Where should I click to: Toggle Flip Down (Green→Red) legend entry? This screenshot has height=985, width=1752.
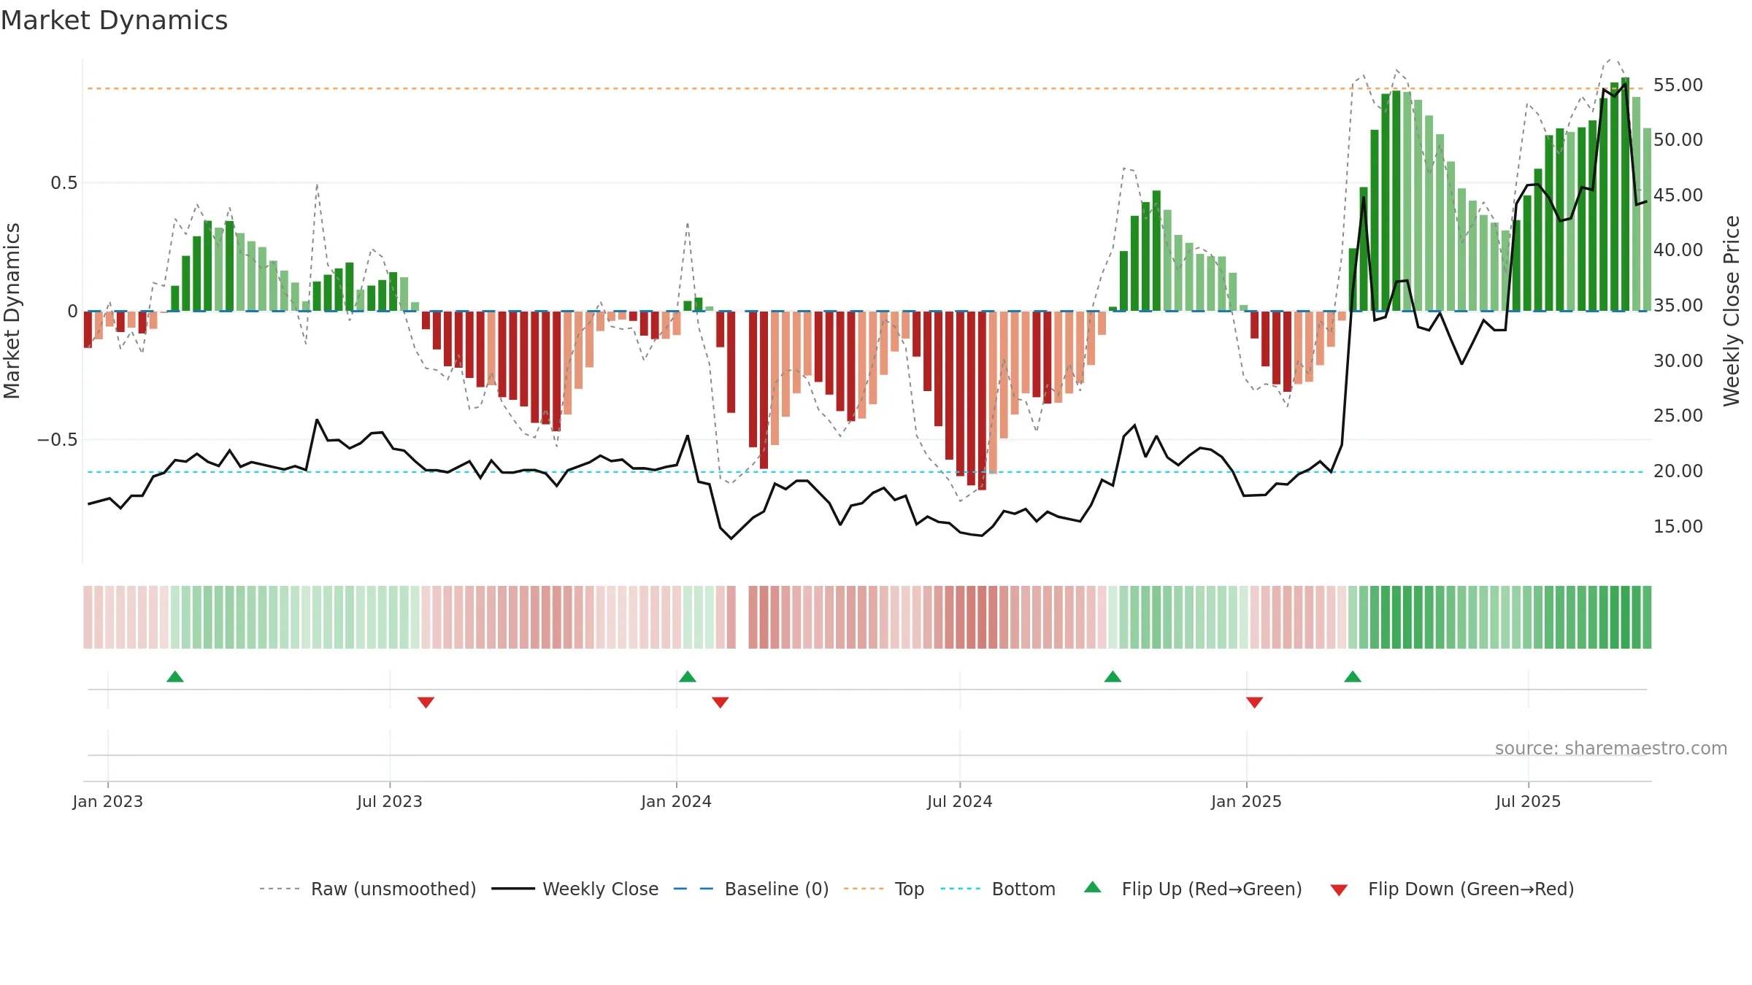(1452, 889)
